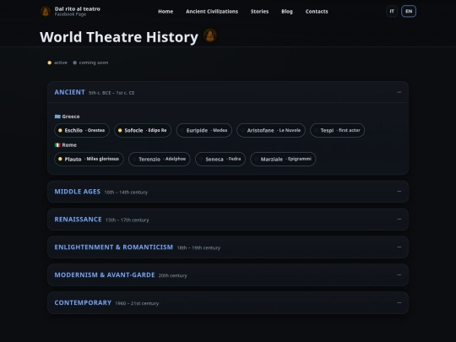Click the Rome Italian flag icon
Image resolution: width=456 pixels, height=342 pixels.
tap(57, 145)
